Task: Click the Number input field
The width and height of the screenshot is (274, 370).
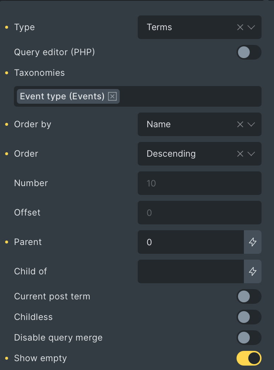Action: point(199,183)
